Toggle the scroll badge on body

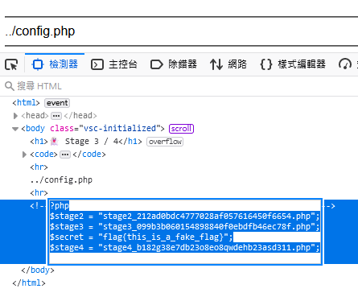click(181, 129)
